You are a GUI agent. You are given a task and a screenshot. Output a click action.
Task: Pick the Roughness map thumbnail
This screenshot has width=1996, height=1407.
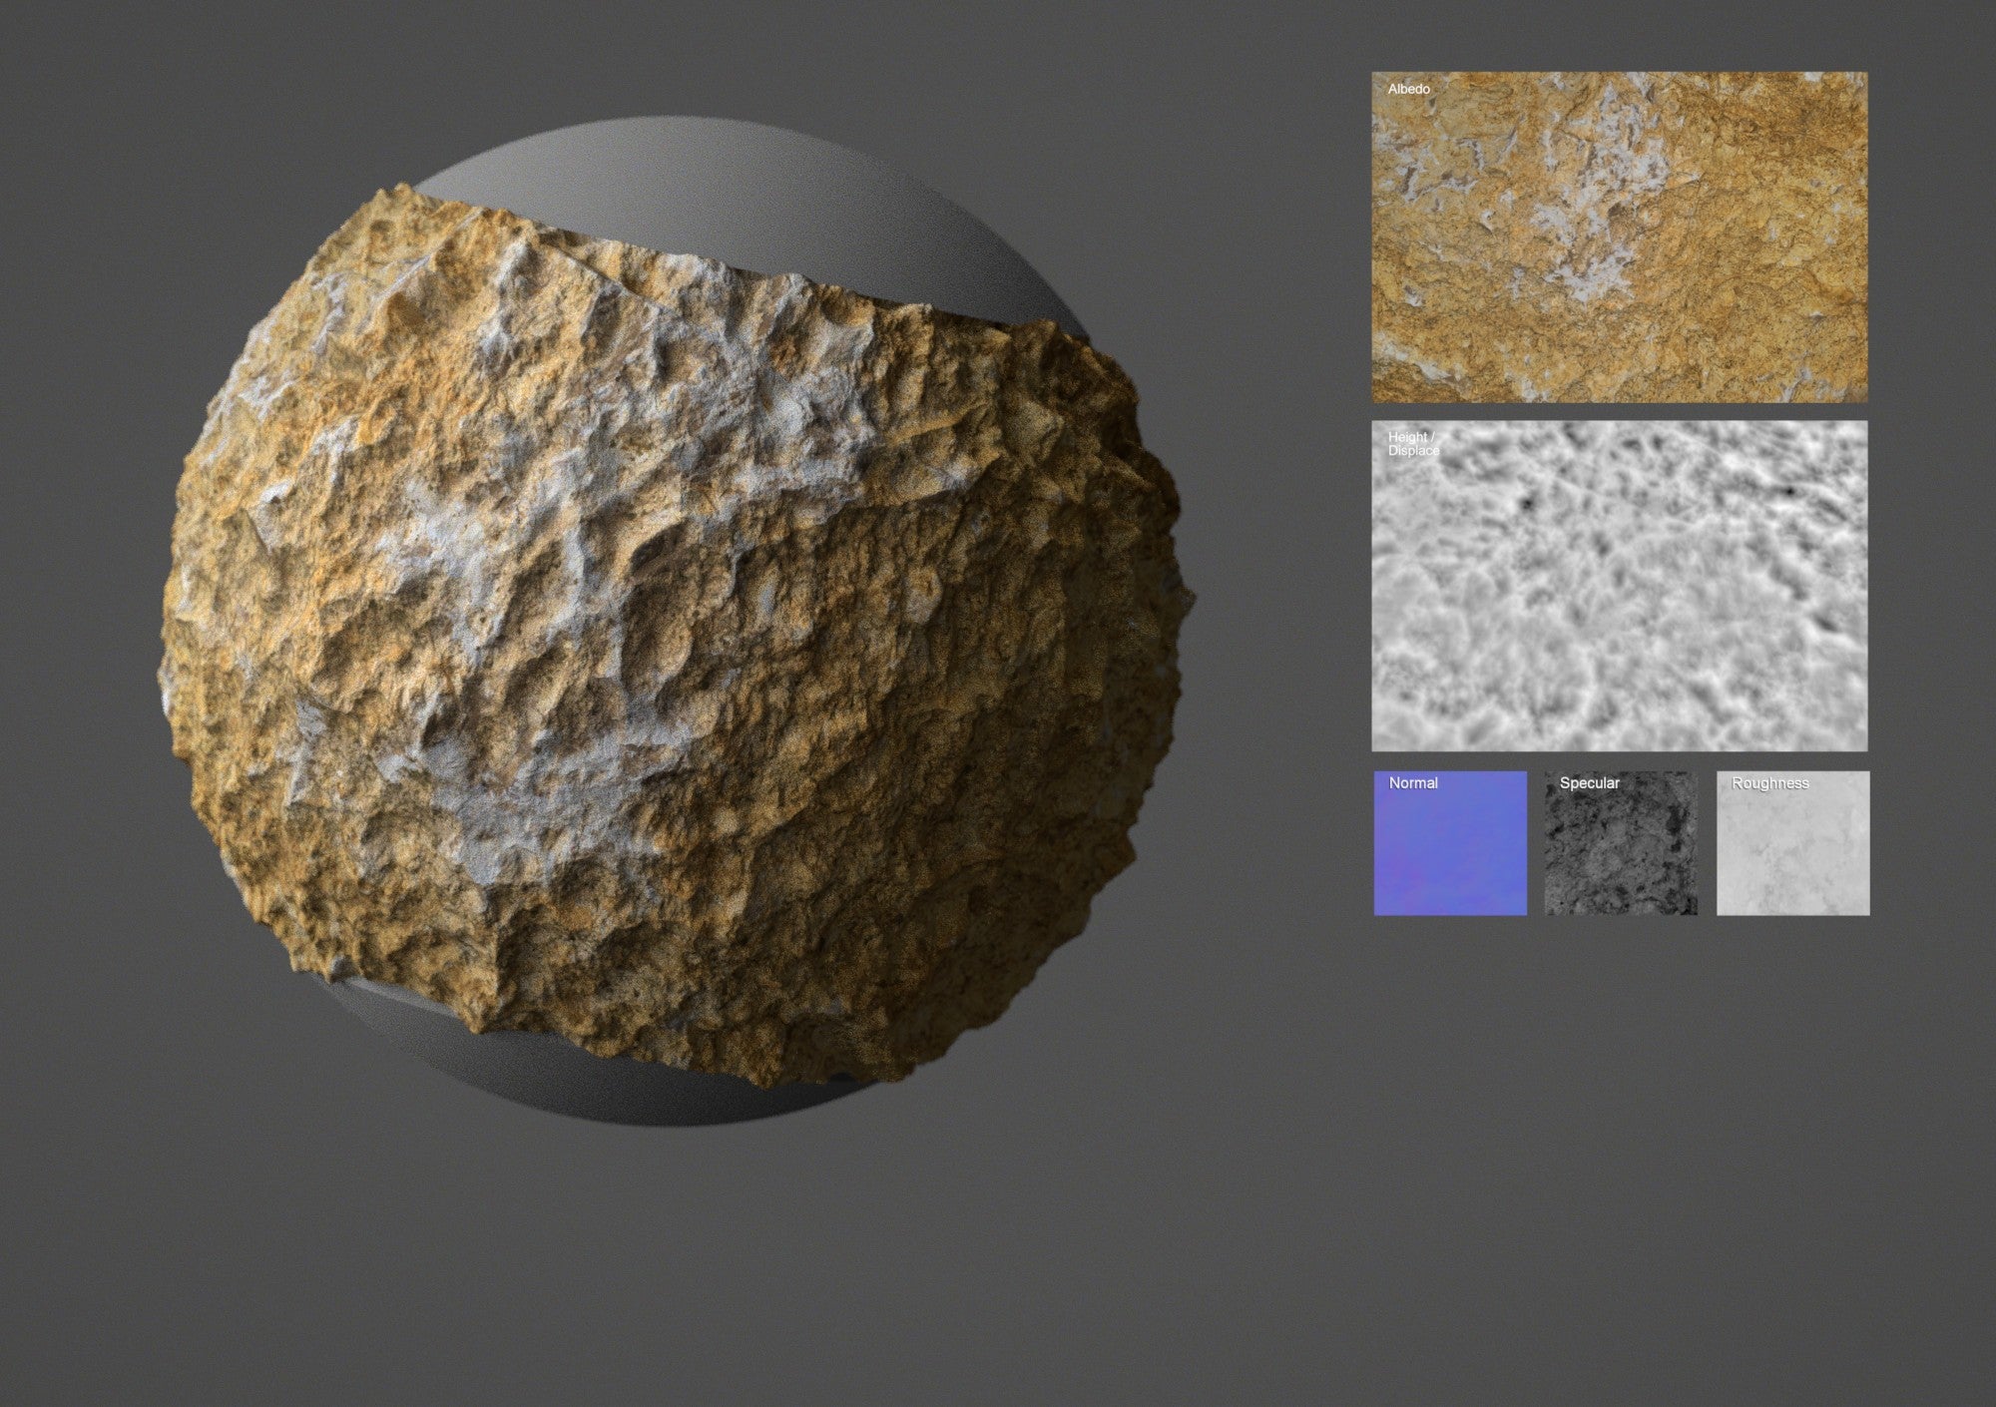[1792, 843]
